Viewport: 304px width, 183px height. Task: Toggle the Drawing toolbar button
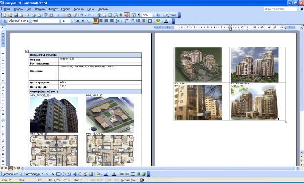pyautogui.click(x=127, y=15)
